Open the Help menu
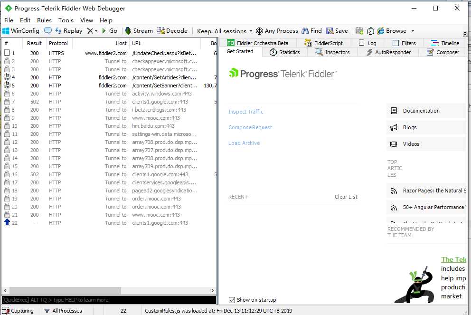The image size is (471, 315). click(106, 20)
